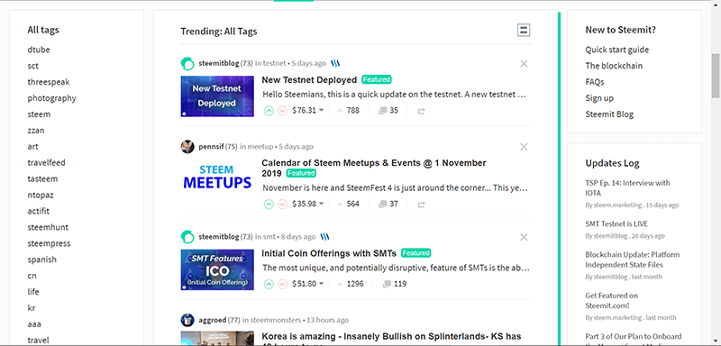
Task: Open Blockchain Update: Platform Independent State Files
Action: click(x=633, y=259)
